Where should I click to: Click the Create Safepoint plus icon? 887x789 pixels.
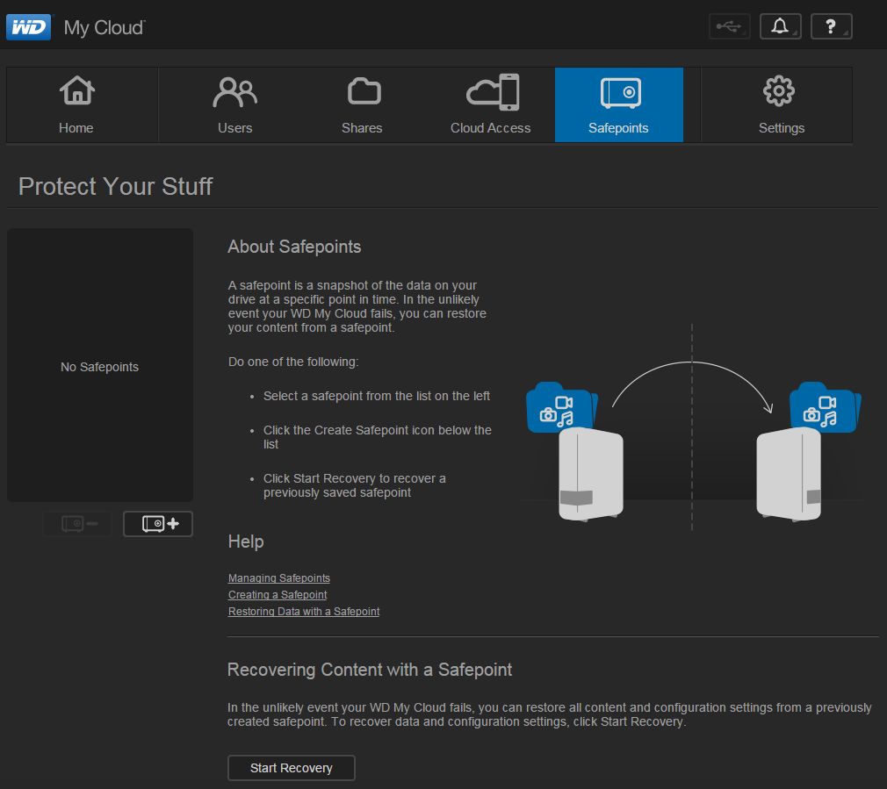click(158, 524)
